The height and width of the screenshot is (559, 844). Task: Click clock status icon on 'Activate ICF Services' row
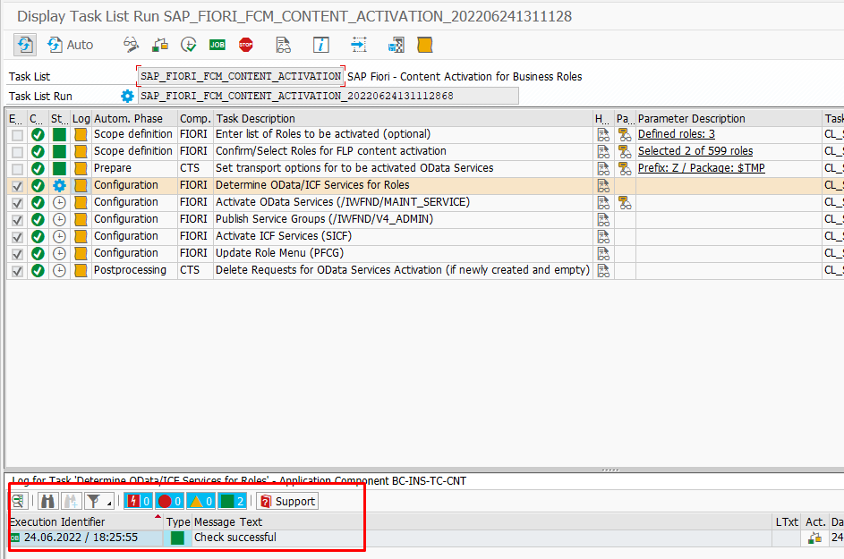coord(59,236)
